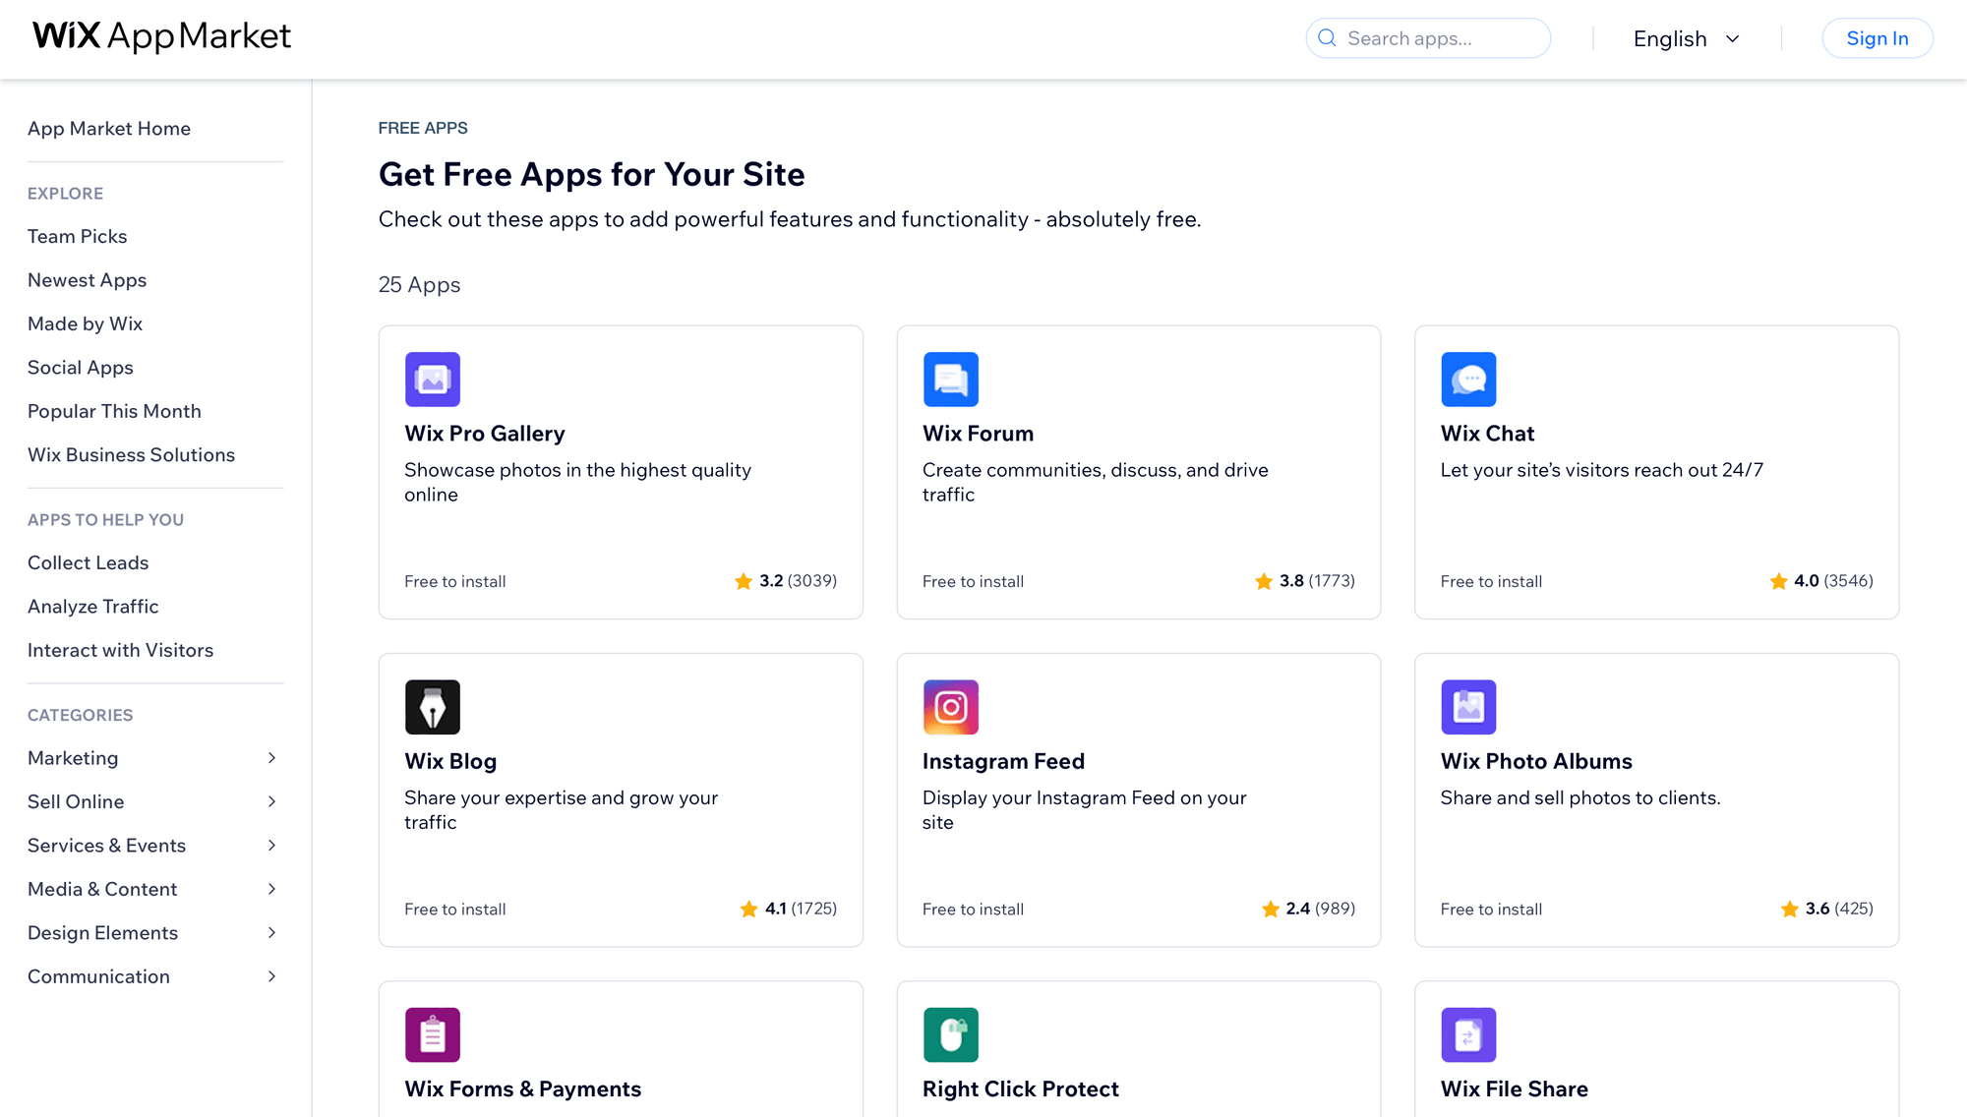1967x1117 pixels.
Task: Select Interact with Visitors
Action: pos(121,651)
